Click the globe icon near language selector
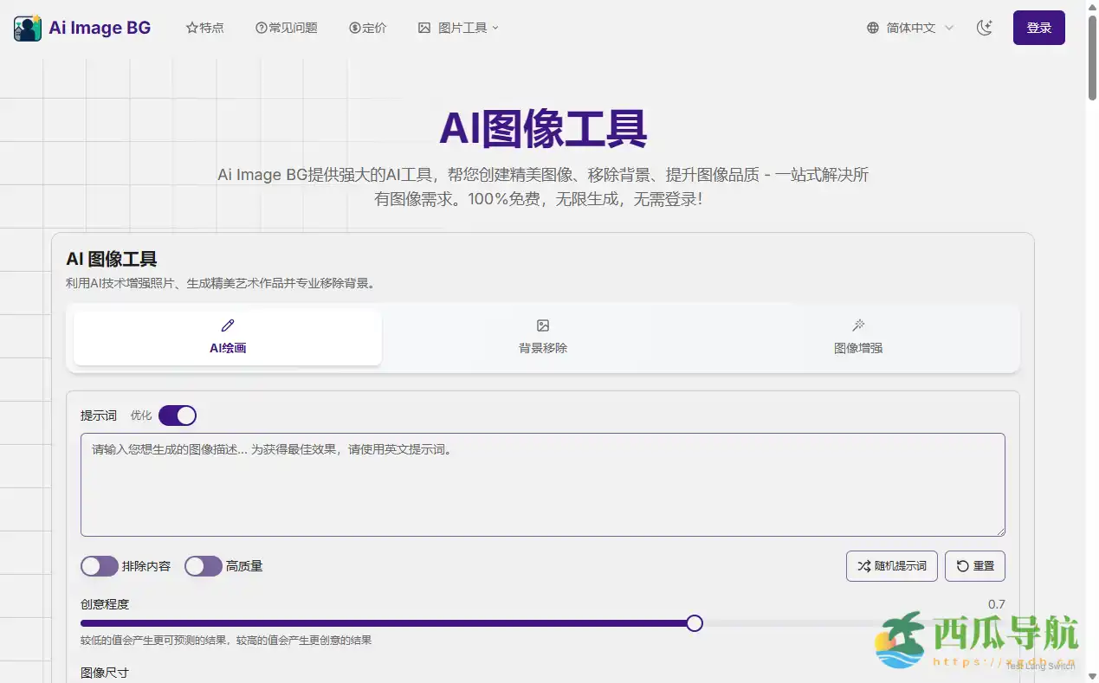Image resolution: width=1099 pixels, height=683 pixels. (x=872, y=27)
